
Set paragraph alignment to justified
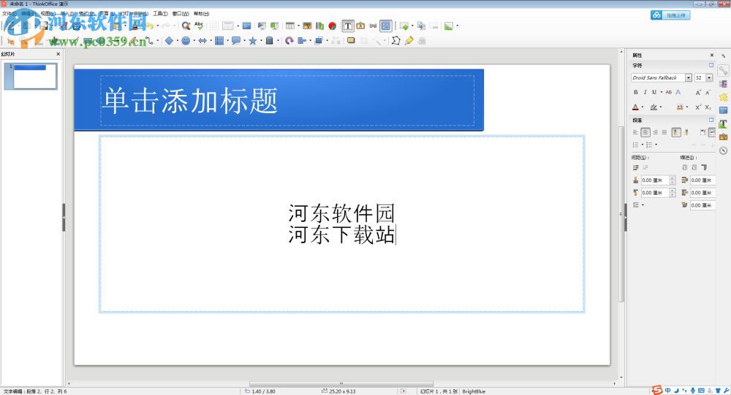click(x=664, y=133)
